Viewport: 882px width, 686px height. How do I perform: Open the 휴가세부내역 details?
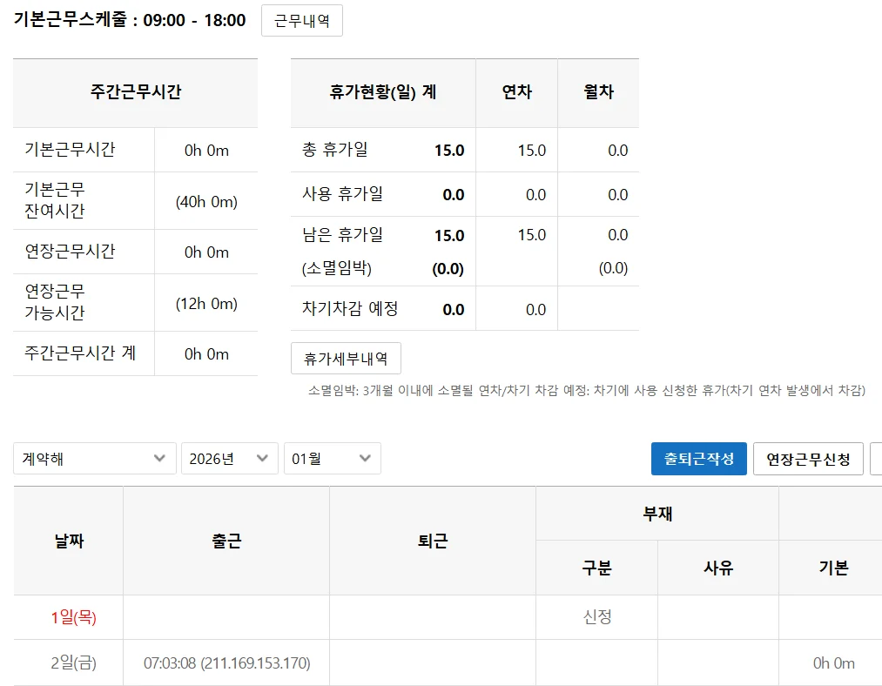pyautogui.click(x=346, y=358)
